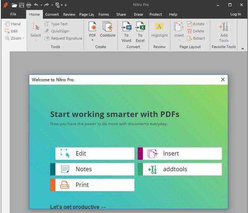Open the File menu

(13, 14)
